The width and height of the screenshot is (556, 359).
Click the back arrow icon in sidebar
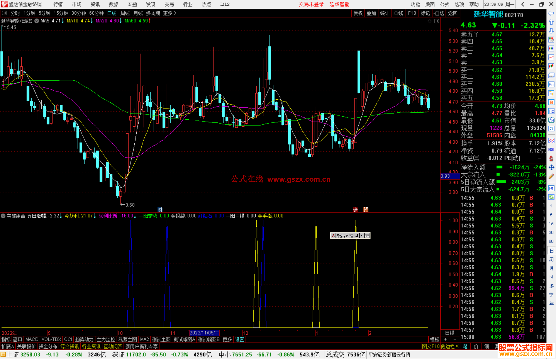[551, 13]
